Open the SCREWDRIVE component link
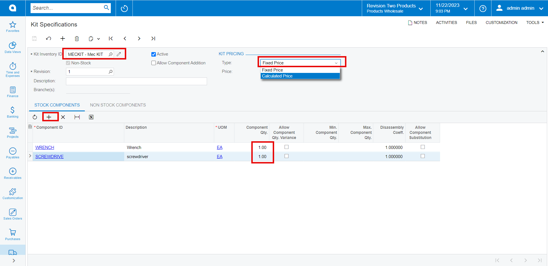The height and width of the screenshot is (266, 548). click(x=49, y=156)
